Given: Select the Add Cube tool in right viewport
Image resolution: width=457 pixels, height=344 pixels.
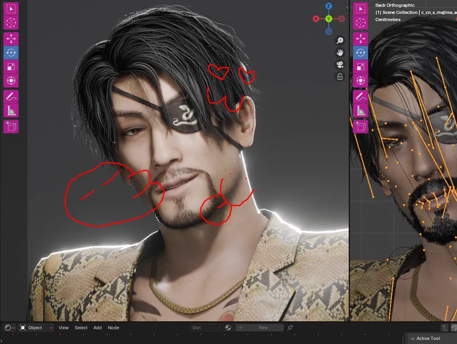Looking at the screenshot, I should (x=360, y=127).
